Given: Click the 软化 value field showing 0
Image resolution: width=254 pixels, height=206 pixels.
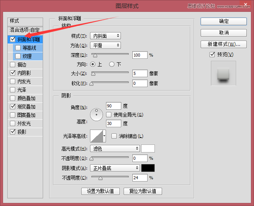Looking at the screenshot, I should click(140, 83).
